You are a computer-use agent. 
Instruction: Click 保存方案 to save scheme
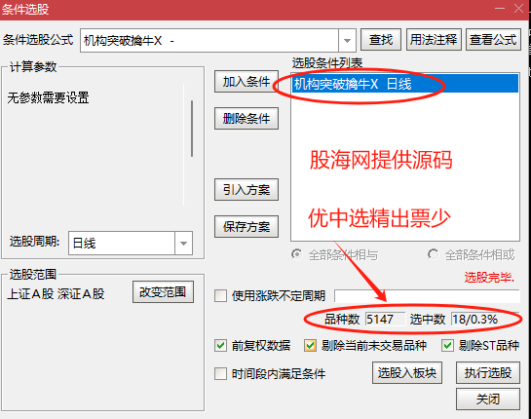247,227
